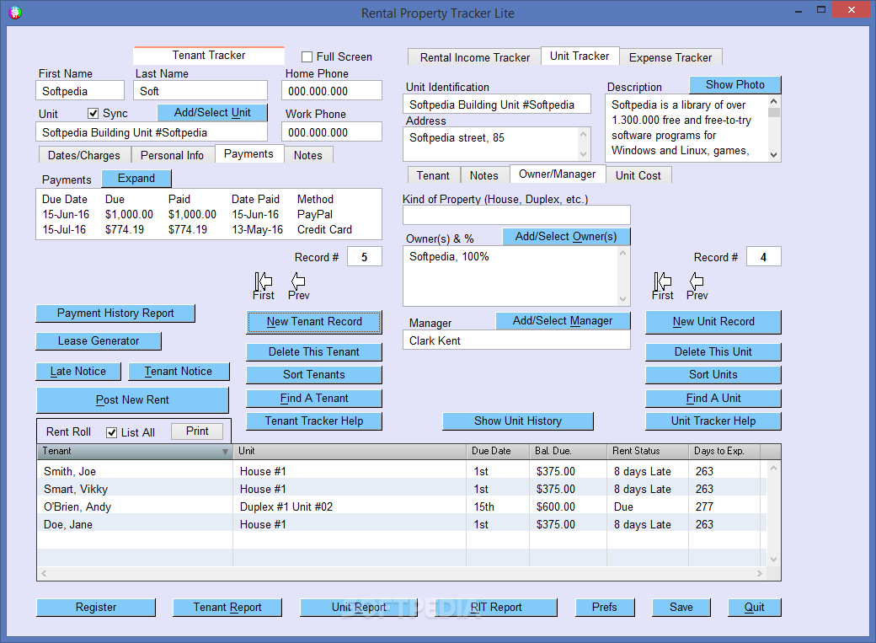Click the Owner(s) list scroll down arrow
The image size is (876, 643).
623,299
